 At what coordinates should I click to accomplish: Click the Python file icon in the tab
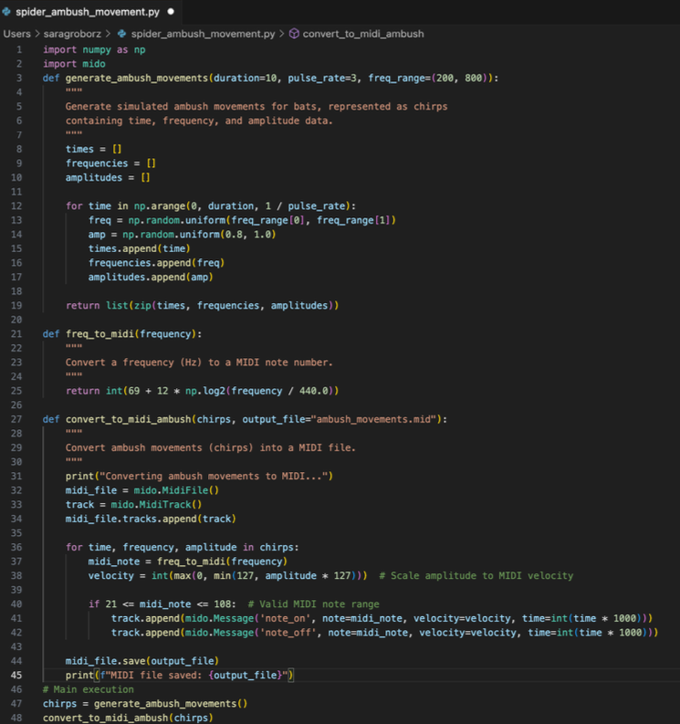point(6,12)
